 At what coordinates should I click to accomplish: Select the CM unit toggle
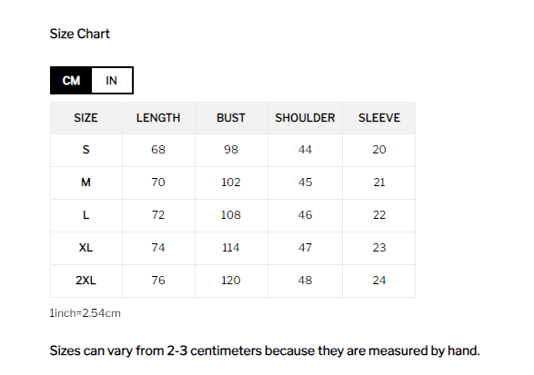pos(71,81)
